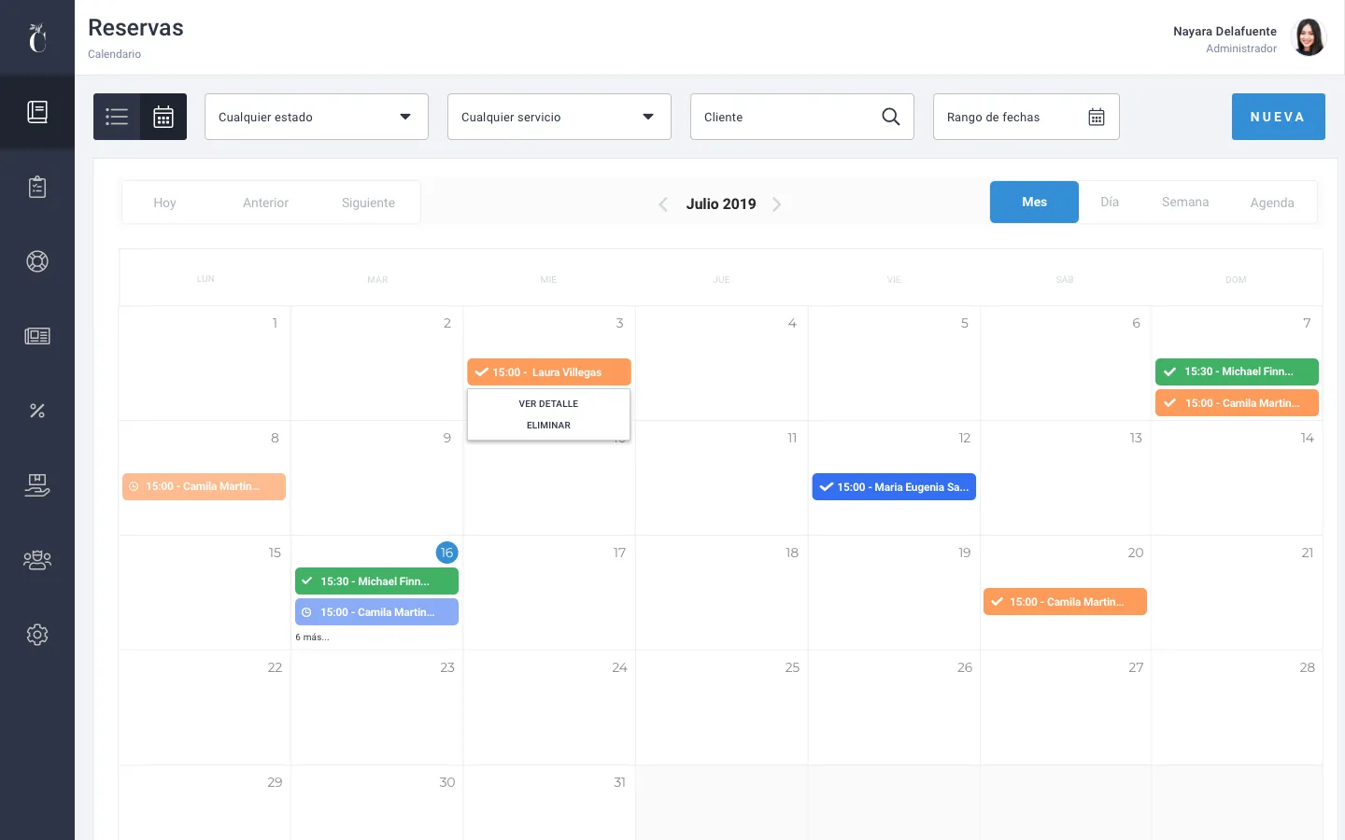Open the Cualquier servicio dropdown
1345x840 pixels.
[x=559, y=117]
